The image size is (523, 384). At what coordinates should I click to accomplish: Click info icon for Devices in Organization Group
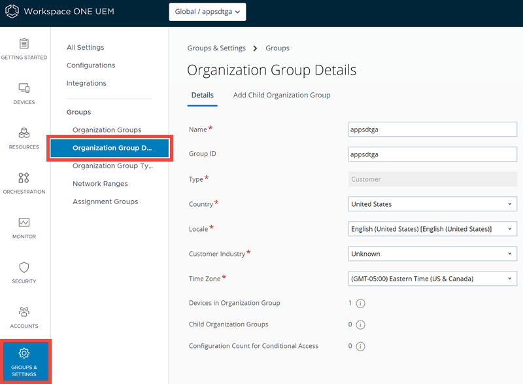(x=361, y=304)
